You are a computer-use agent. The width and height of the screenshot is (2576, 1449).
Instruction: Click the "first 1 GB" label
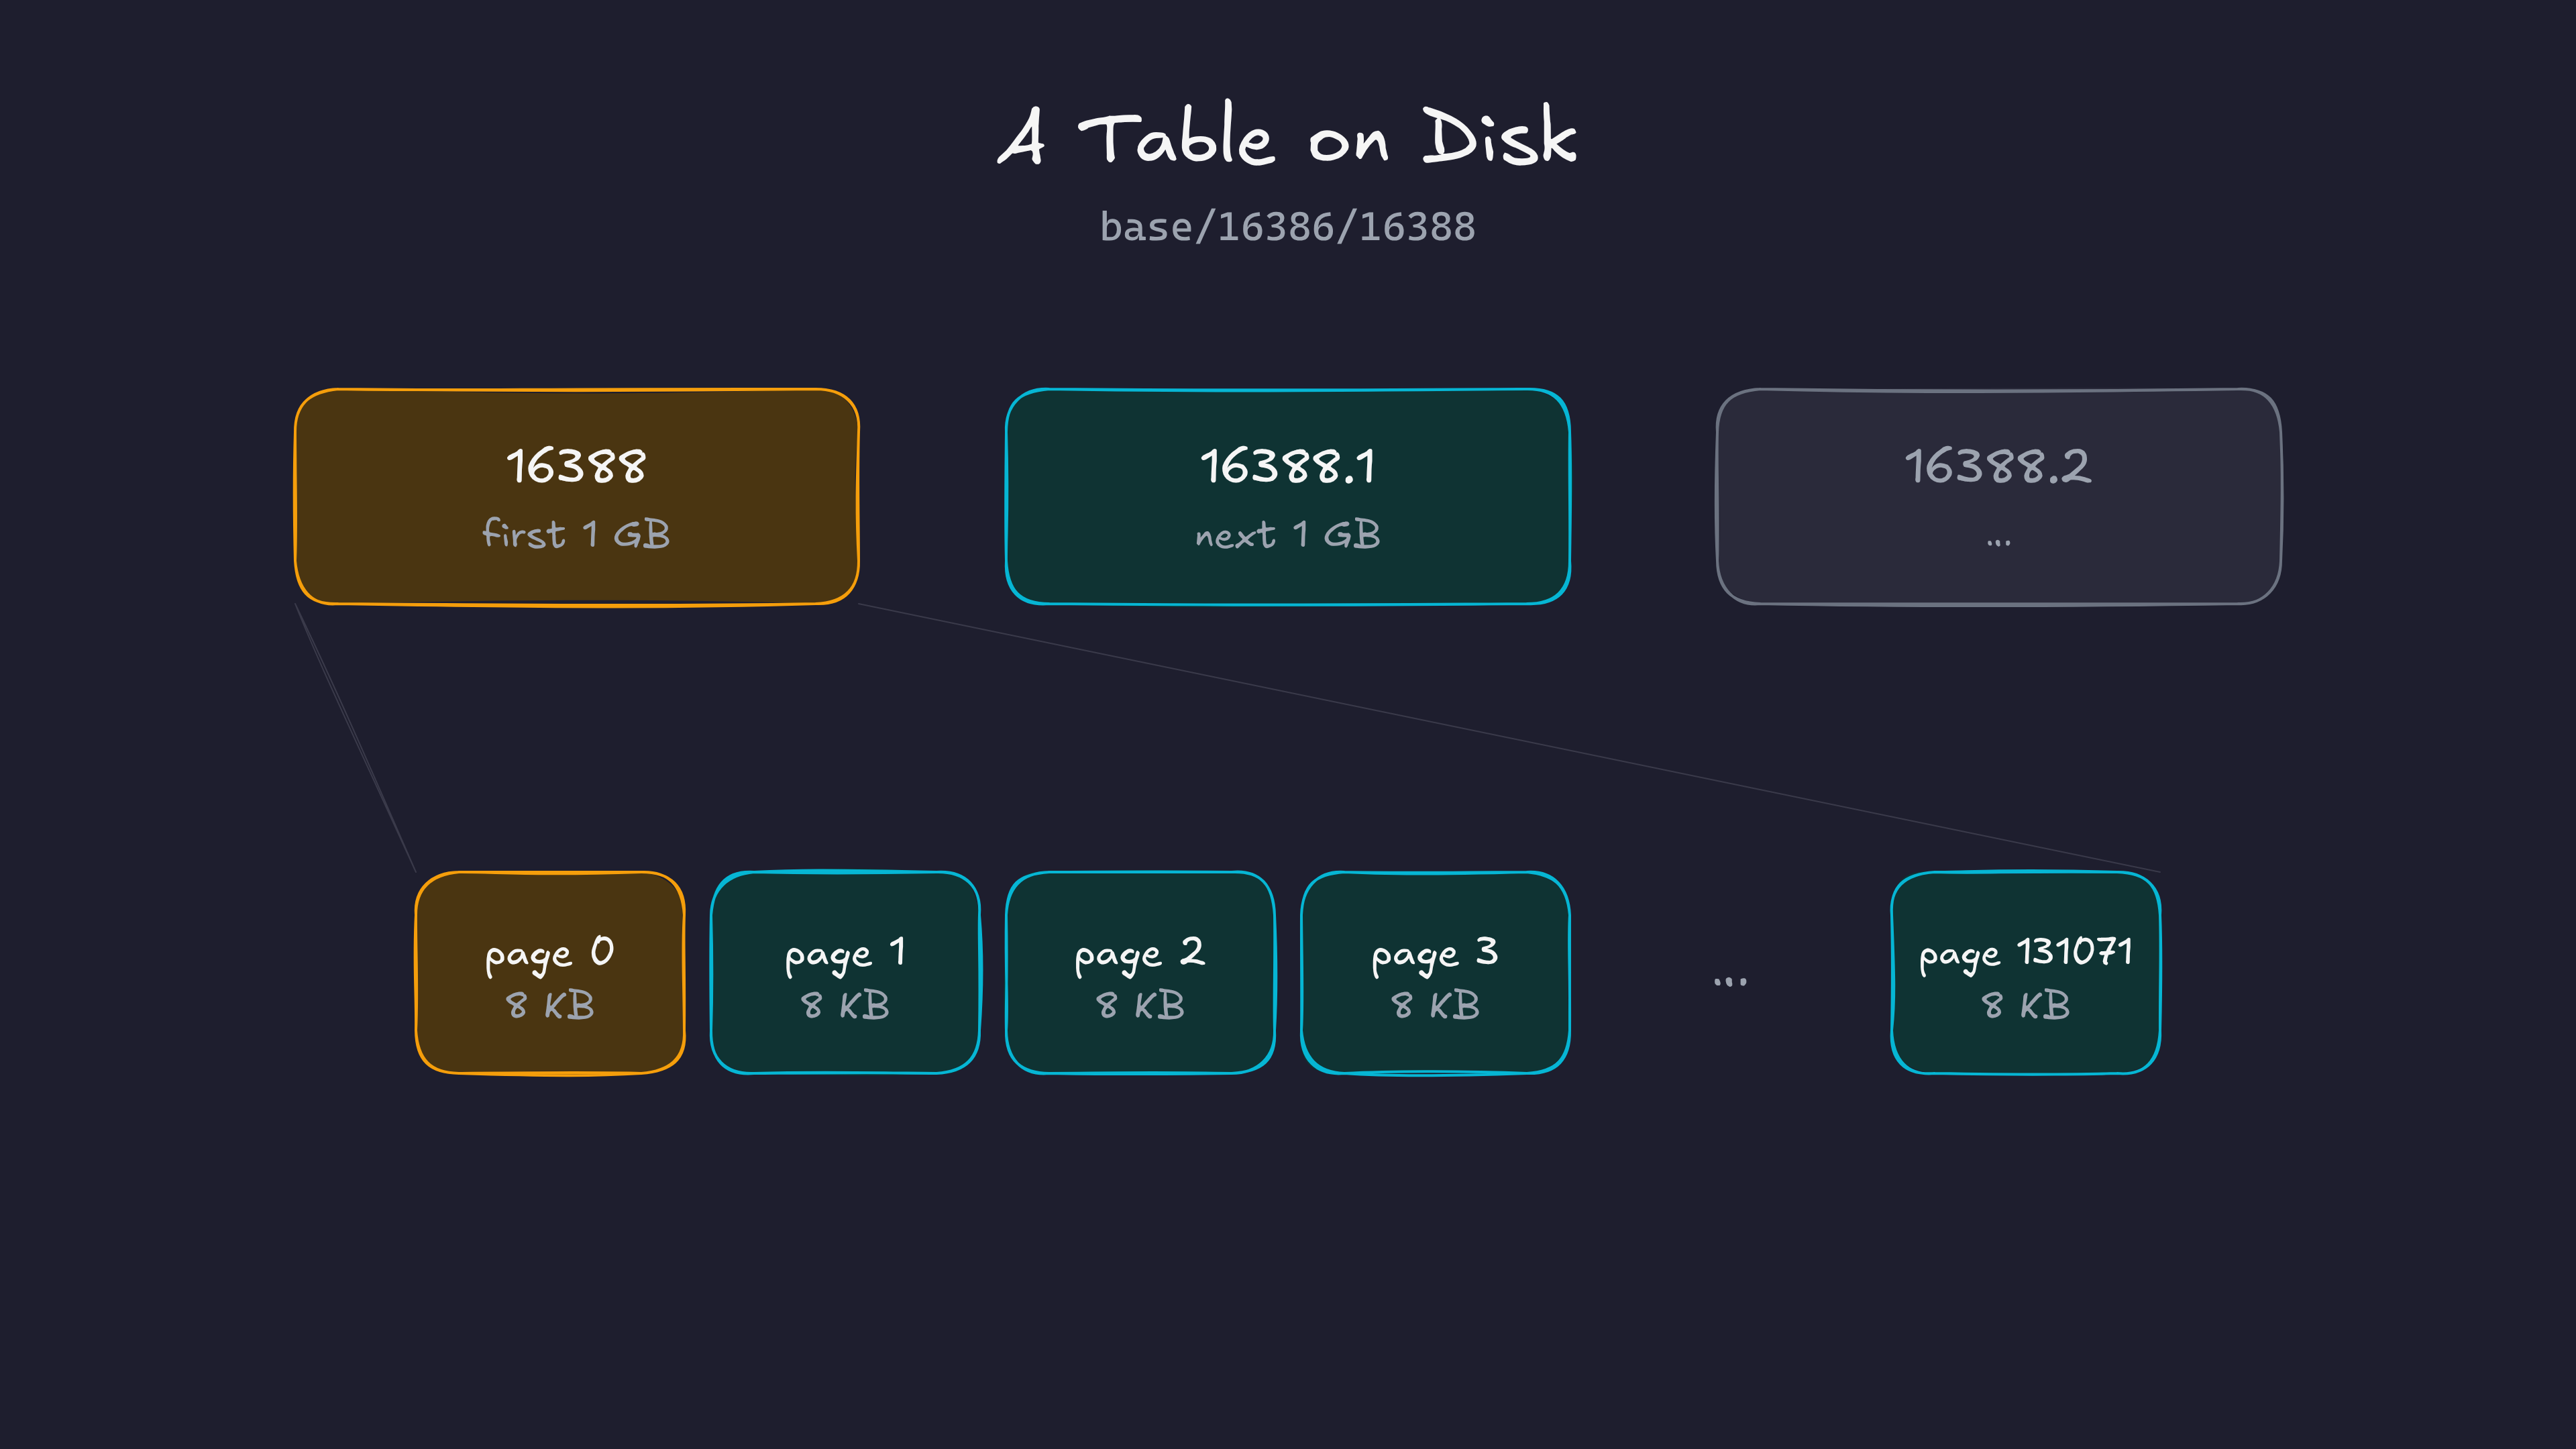point(577,534)
